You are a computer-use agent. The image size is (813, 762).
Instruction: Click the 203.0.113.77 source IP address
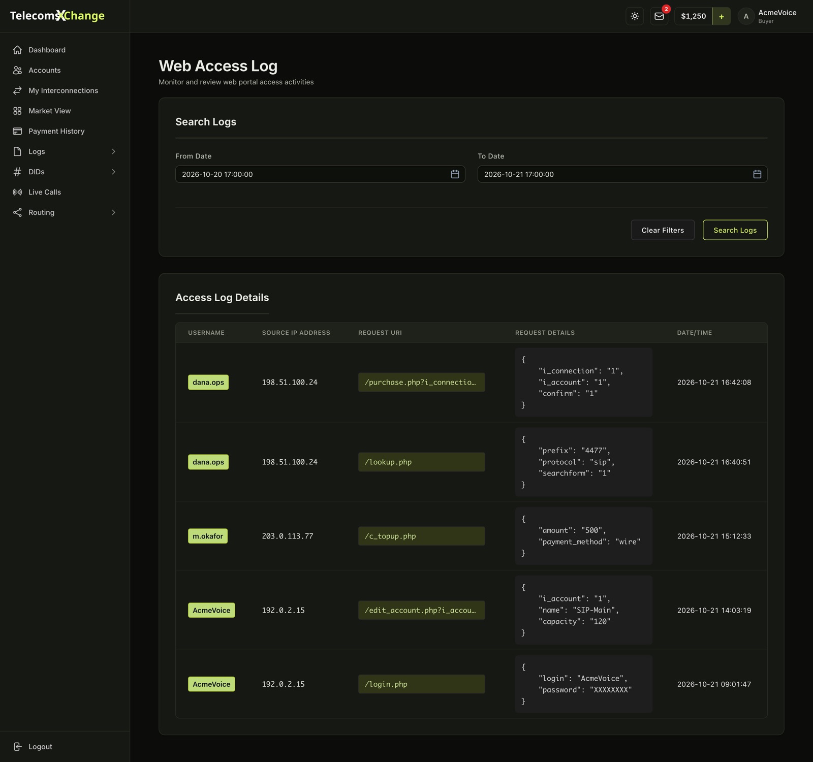[x=288, y=536]
